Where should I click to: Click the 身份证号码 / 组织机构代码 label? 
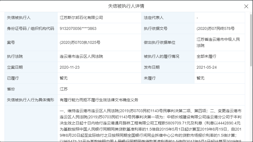coord(31,28)
